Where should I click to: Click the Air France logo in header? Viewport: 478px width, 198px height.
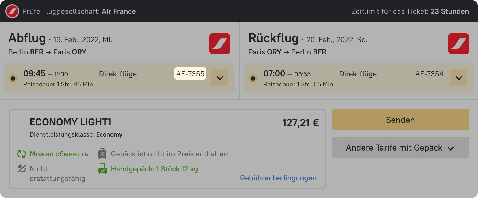click(12, 11)
